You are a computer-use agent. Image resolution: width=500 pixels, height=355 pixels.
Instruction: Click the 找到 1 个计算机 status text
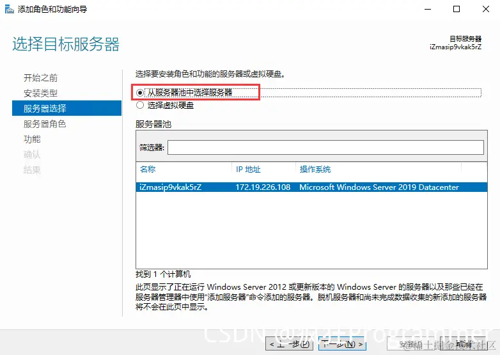coord(163,274)
